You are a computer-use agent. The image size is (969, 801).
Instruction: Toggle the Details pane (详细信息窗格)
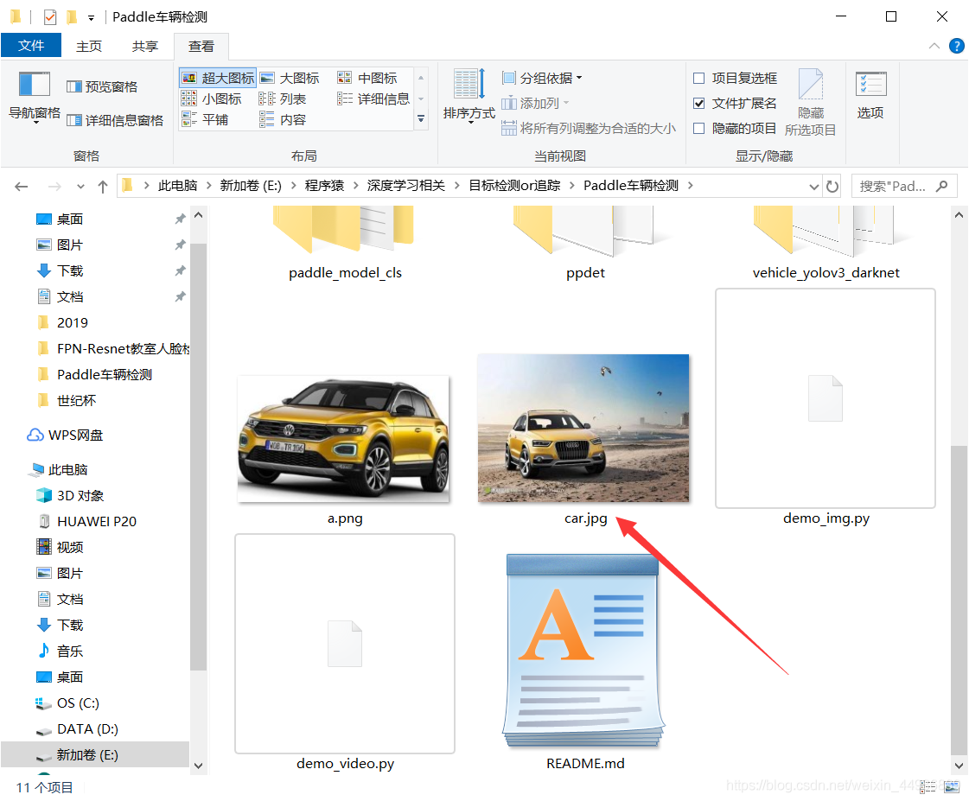[115, 120]
